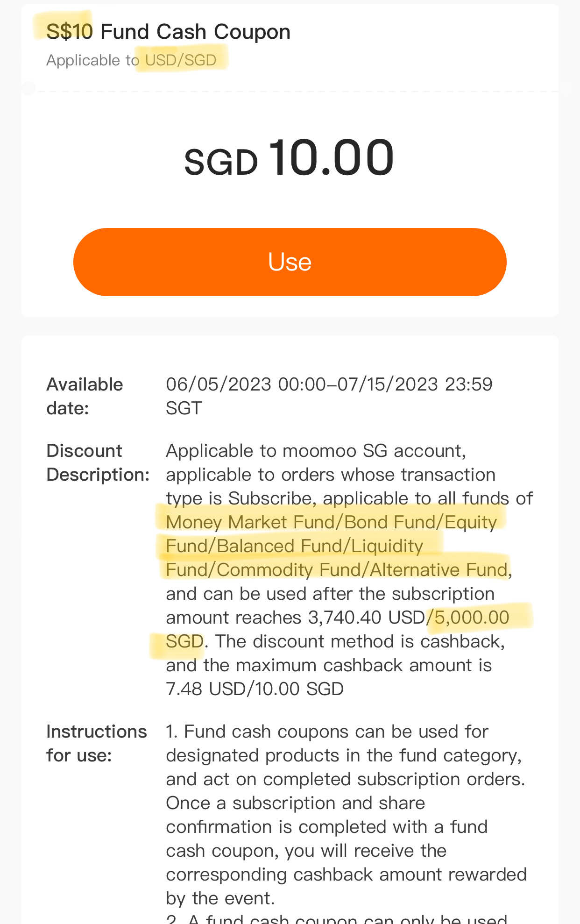Click highlighted "Fund/Commodity Fund/Alternative Fund" line

tap(336, 570)
